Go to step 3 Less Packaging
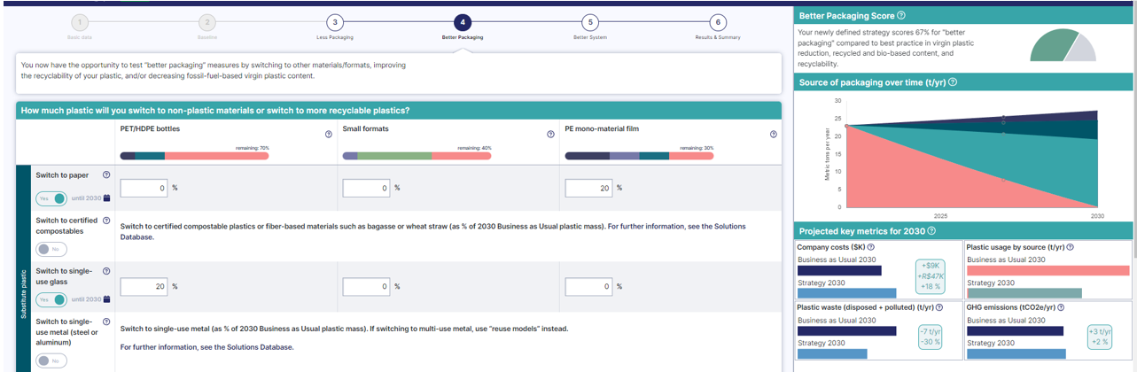Screen dimensions: 1137x372 [333, 22]
